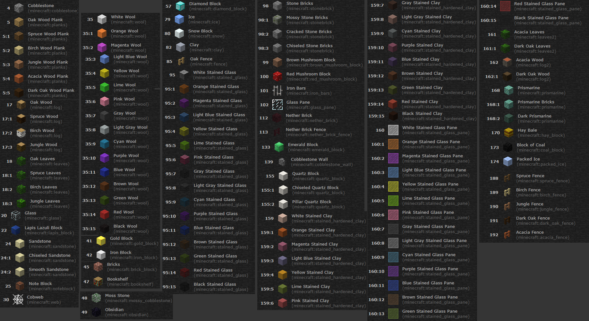Click the Yellow Stained Glass Pane swatch
589x321 pixels.
pos(393,187)
